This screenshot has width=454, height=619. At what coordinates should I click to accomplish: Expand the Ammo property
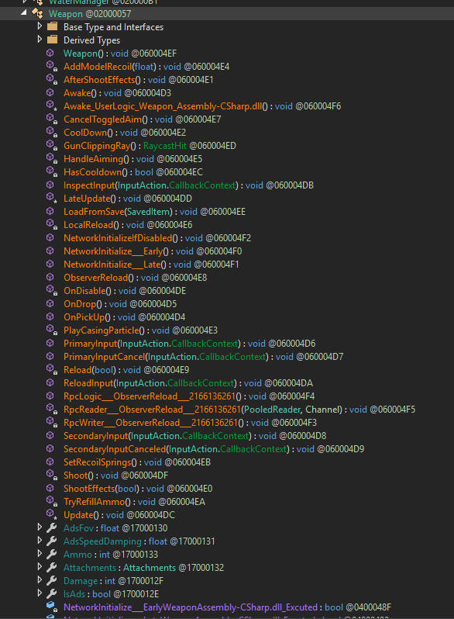[x=40, y=554]
